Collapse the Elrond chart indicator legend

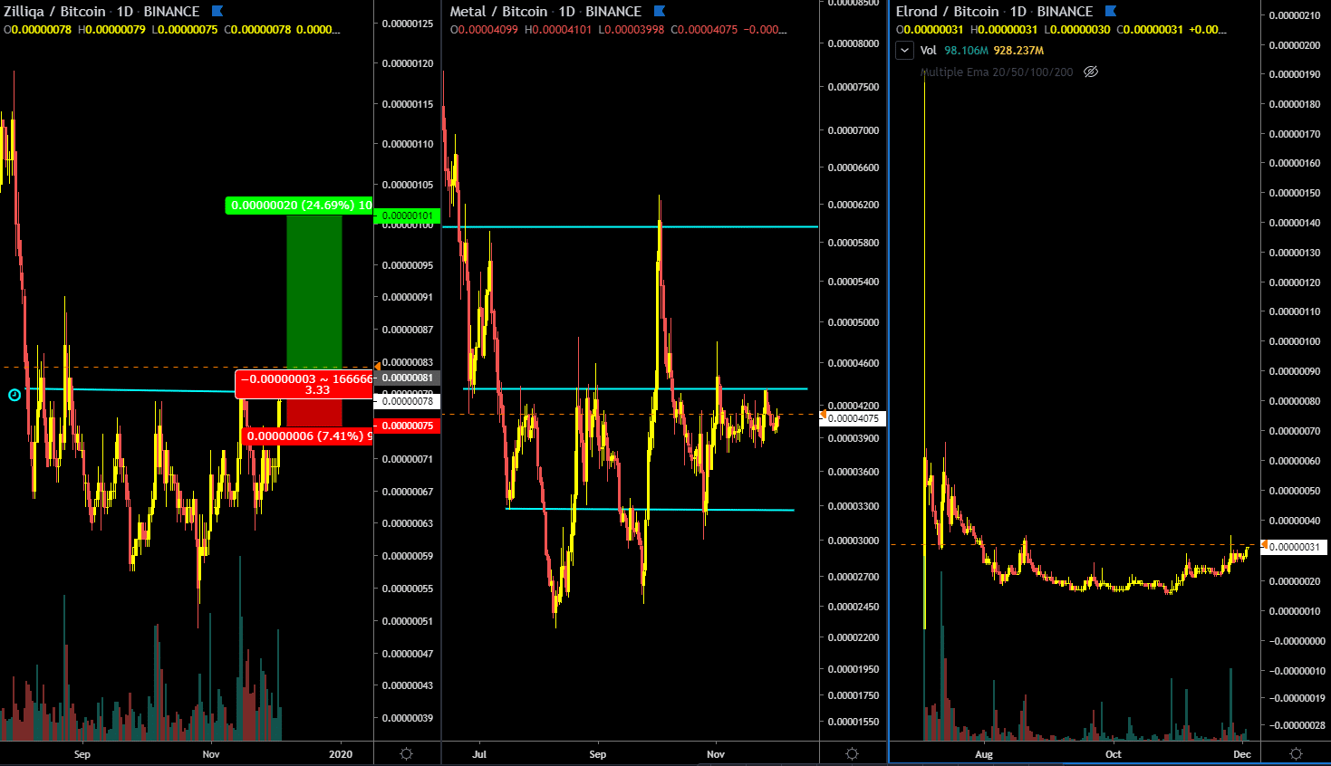(x=904, y=51)
